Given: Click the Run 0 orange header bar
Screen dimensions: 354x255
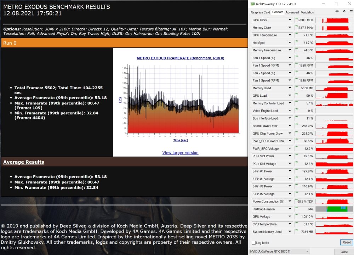Looking at the screenshot, I should (x=124, y=43).
